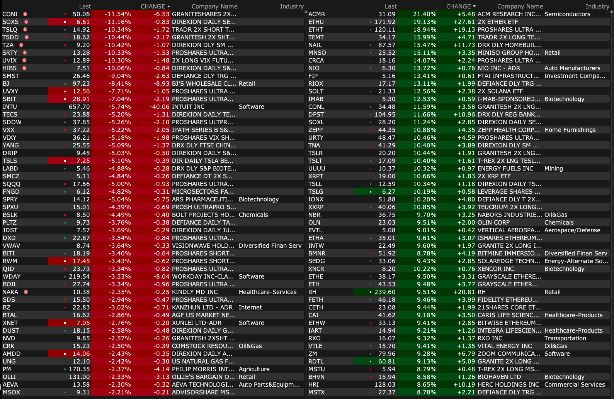
Task: Sort left panel by Company Name header
Action: point(214,7)
